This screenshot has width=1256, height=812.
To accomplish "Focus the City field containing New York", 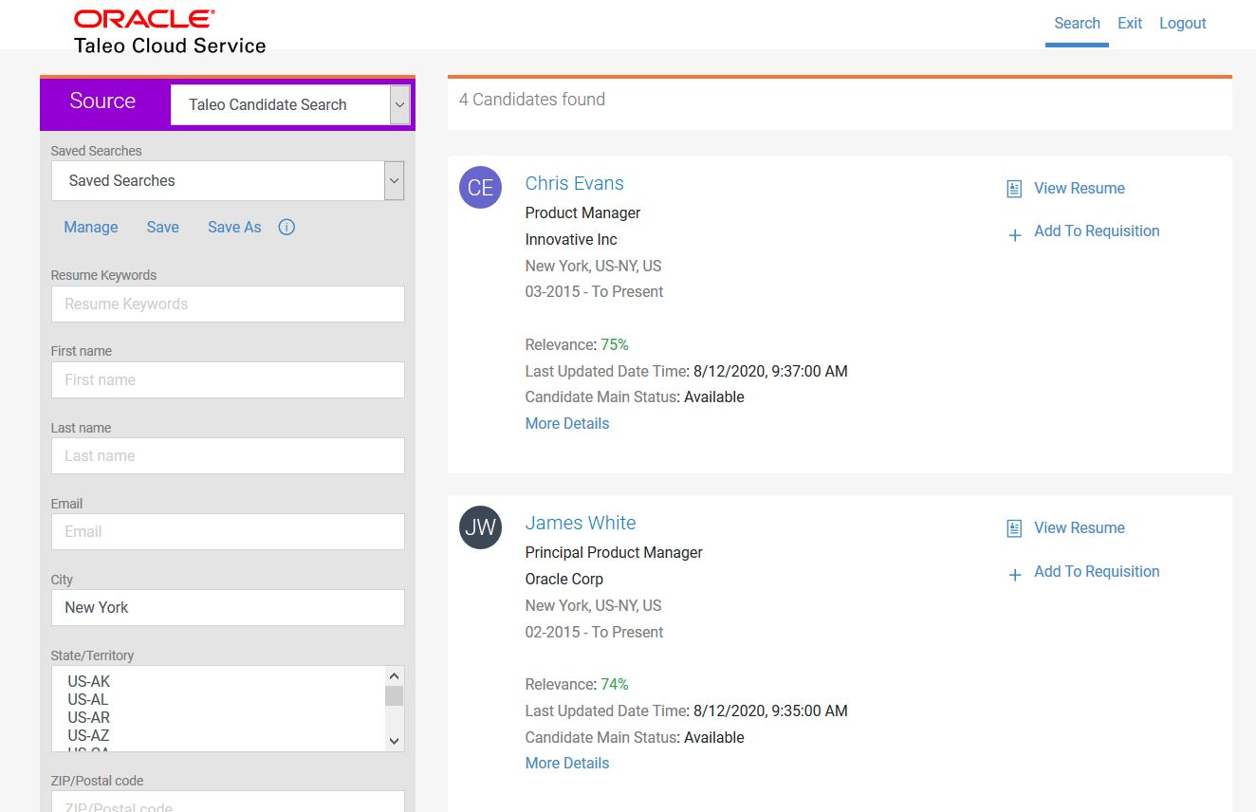I will point(228,607).
